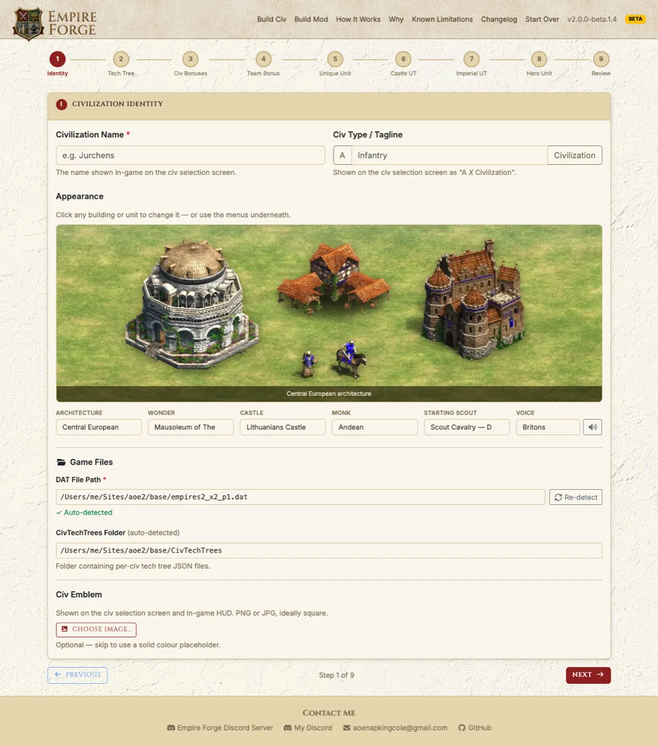Click the GitHub icon in the footer

coord(462,728)
